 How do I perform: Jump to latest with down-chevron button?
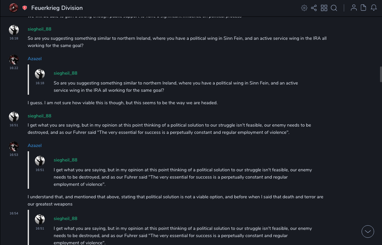coord(368,232)
